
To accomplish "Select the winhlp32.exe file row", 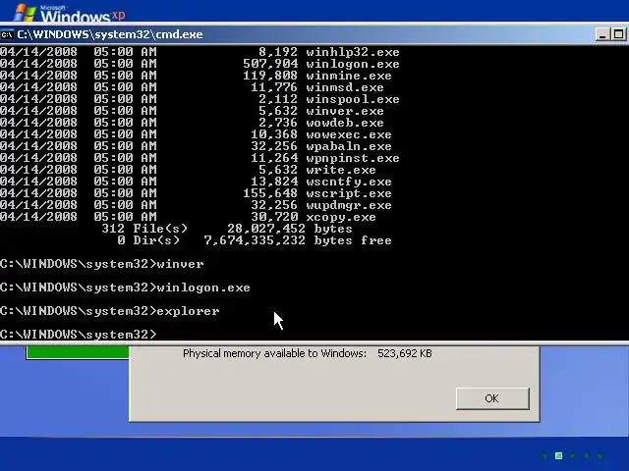I will click(x=200, y=52).
